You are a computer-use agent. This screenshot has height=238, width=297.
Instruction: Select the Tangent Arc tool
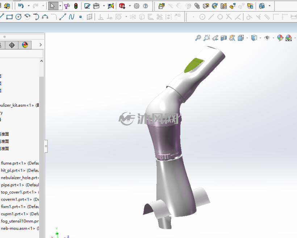36,17
